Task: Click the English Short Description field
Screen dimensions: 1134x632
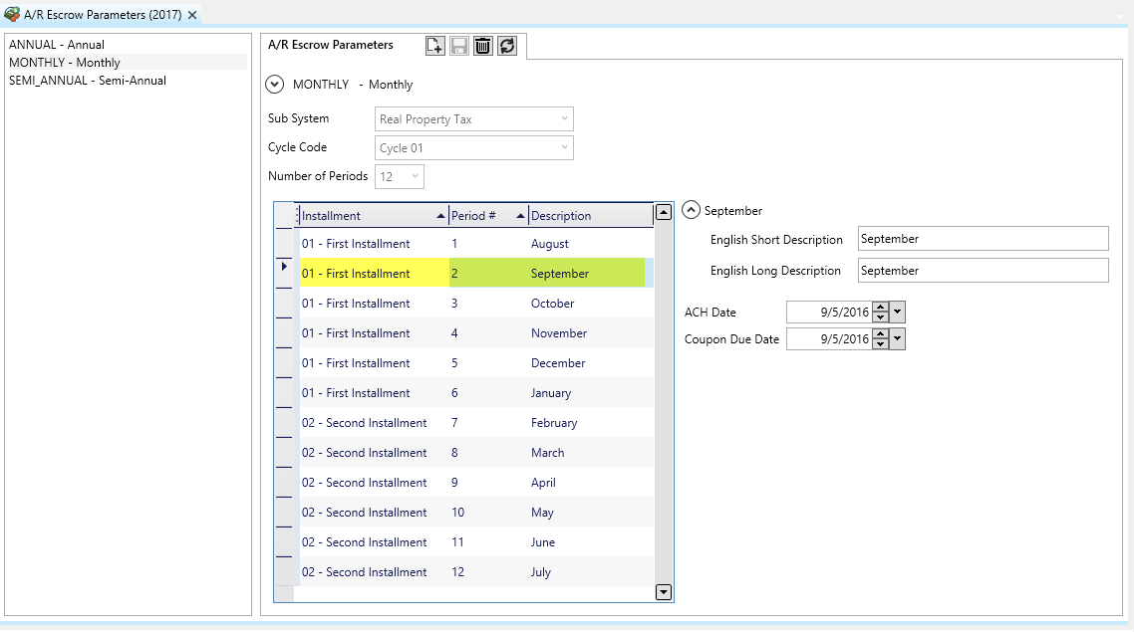Action: 983,239
